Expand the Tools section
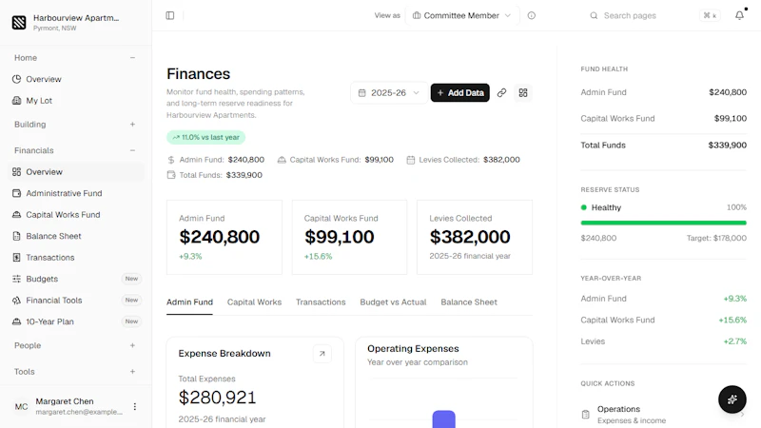761x428 pixels. click(x=132, y=372)
